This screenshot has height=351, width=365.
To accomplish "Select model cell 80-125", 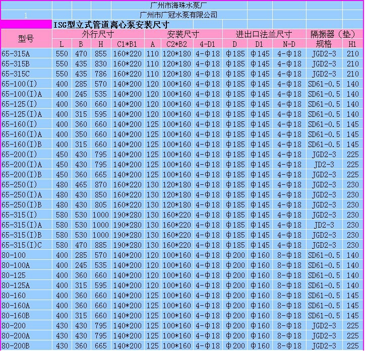I will [26, 275].
